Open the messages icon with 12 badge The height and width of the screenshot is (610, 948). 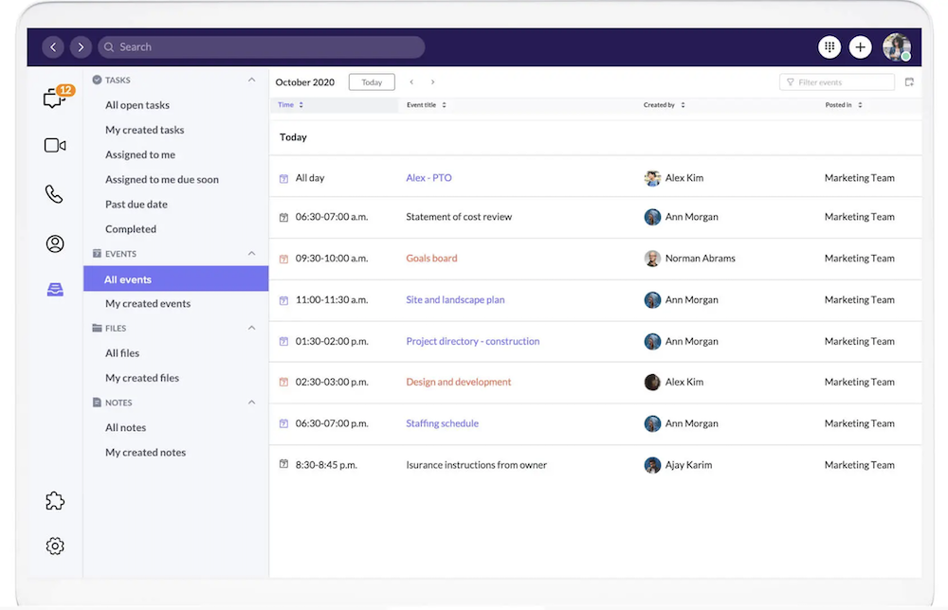pyautogui.click(x=55, y=98)
